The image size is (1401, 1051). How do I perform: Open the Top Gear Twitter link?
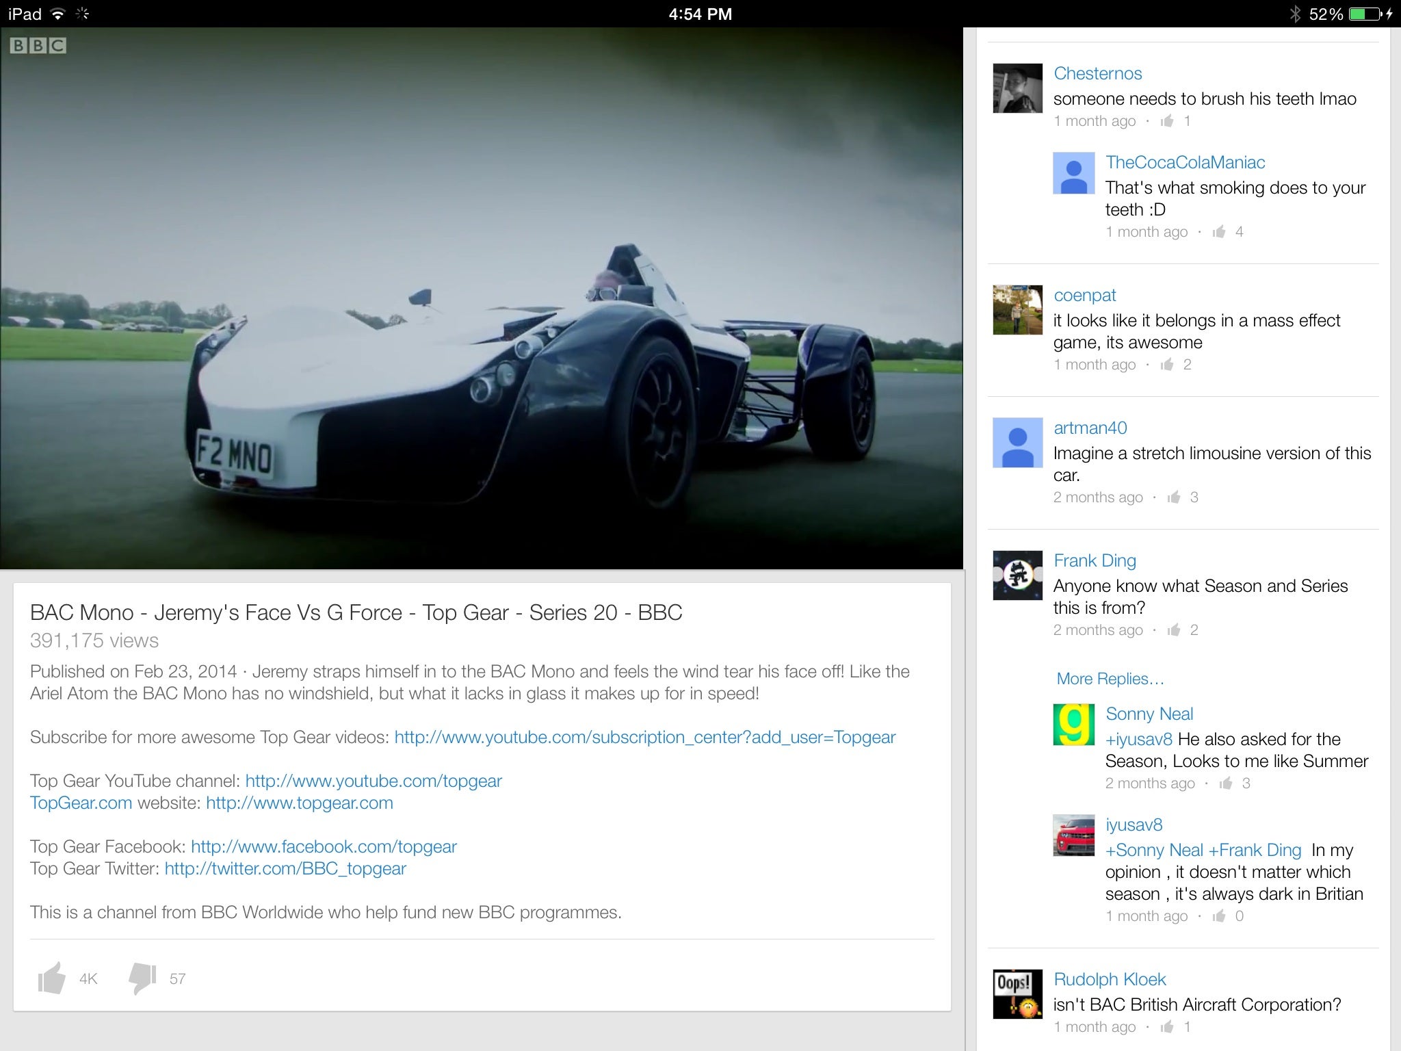[x=285, y=868]
